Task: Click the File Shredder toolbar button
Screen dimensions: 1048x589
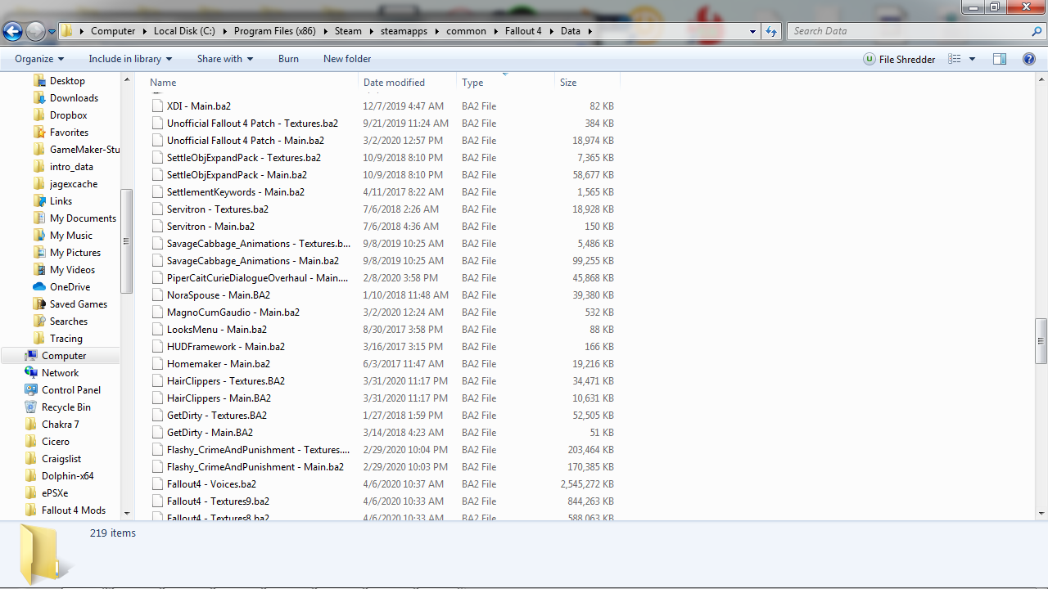Action: [x=899, y=59]
